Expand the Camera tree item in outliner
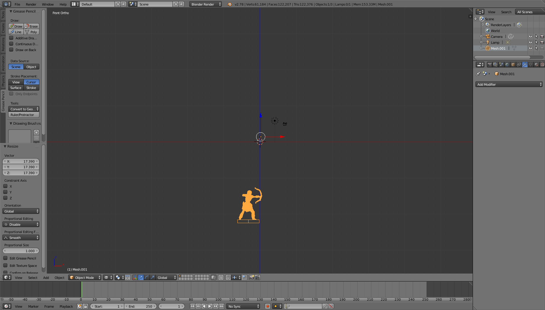Image resolution: width=545 pixels, height=310 pixels. 481,36
